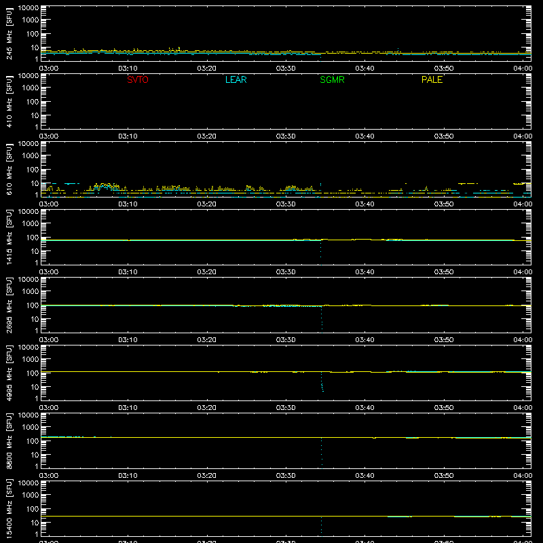Click the yellow flux trace in 15400 MHz plot

pyautogui.click(x=286, y=516)
